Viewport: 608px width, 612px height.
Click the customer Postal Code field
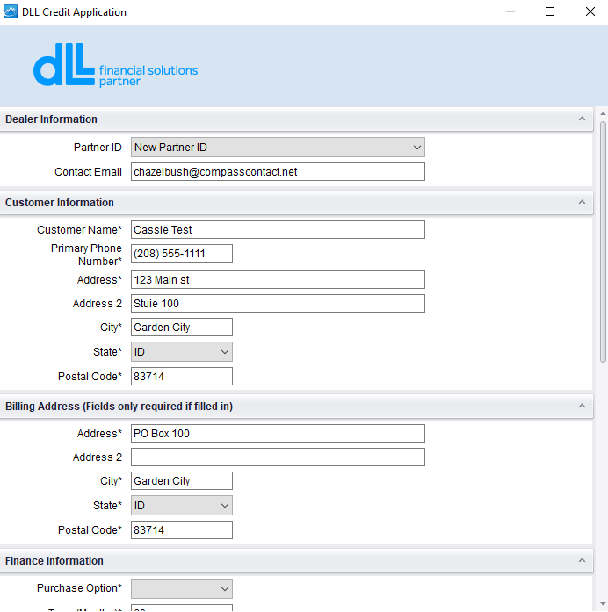182,377
